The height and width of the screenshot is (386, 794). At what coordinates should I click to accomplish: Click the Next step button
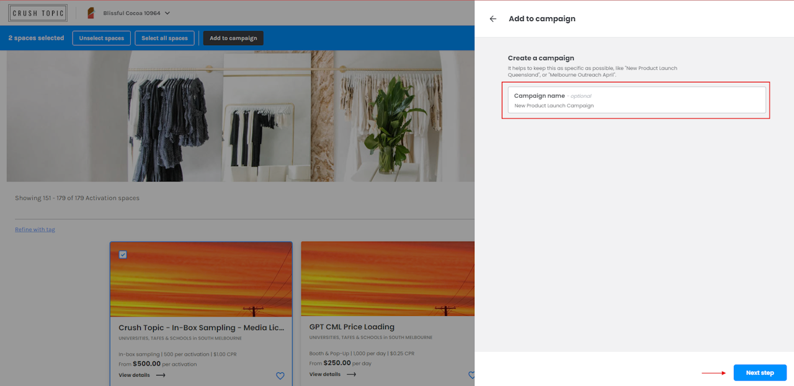[x=760, y=372]
